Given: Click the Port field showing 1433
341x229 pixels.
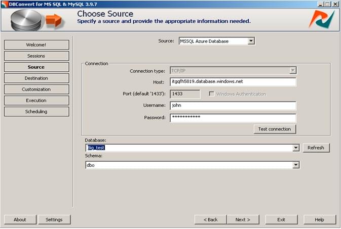Looking at the screenshot, I should pos(185,94).
